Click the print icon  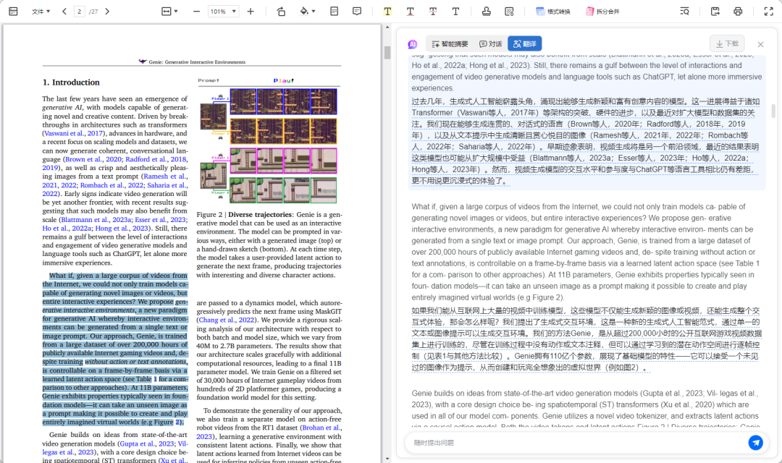pos(738,12)
